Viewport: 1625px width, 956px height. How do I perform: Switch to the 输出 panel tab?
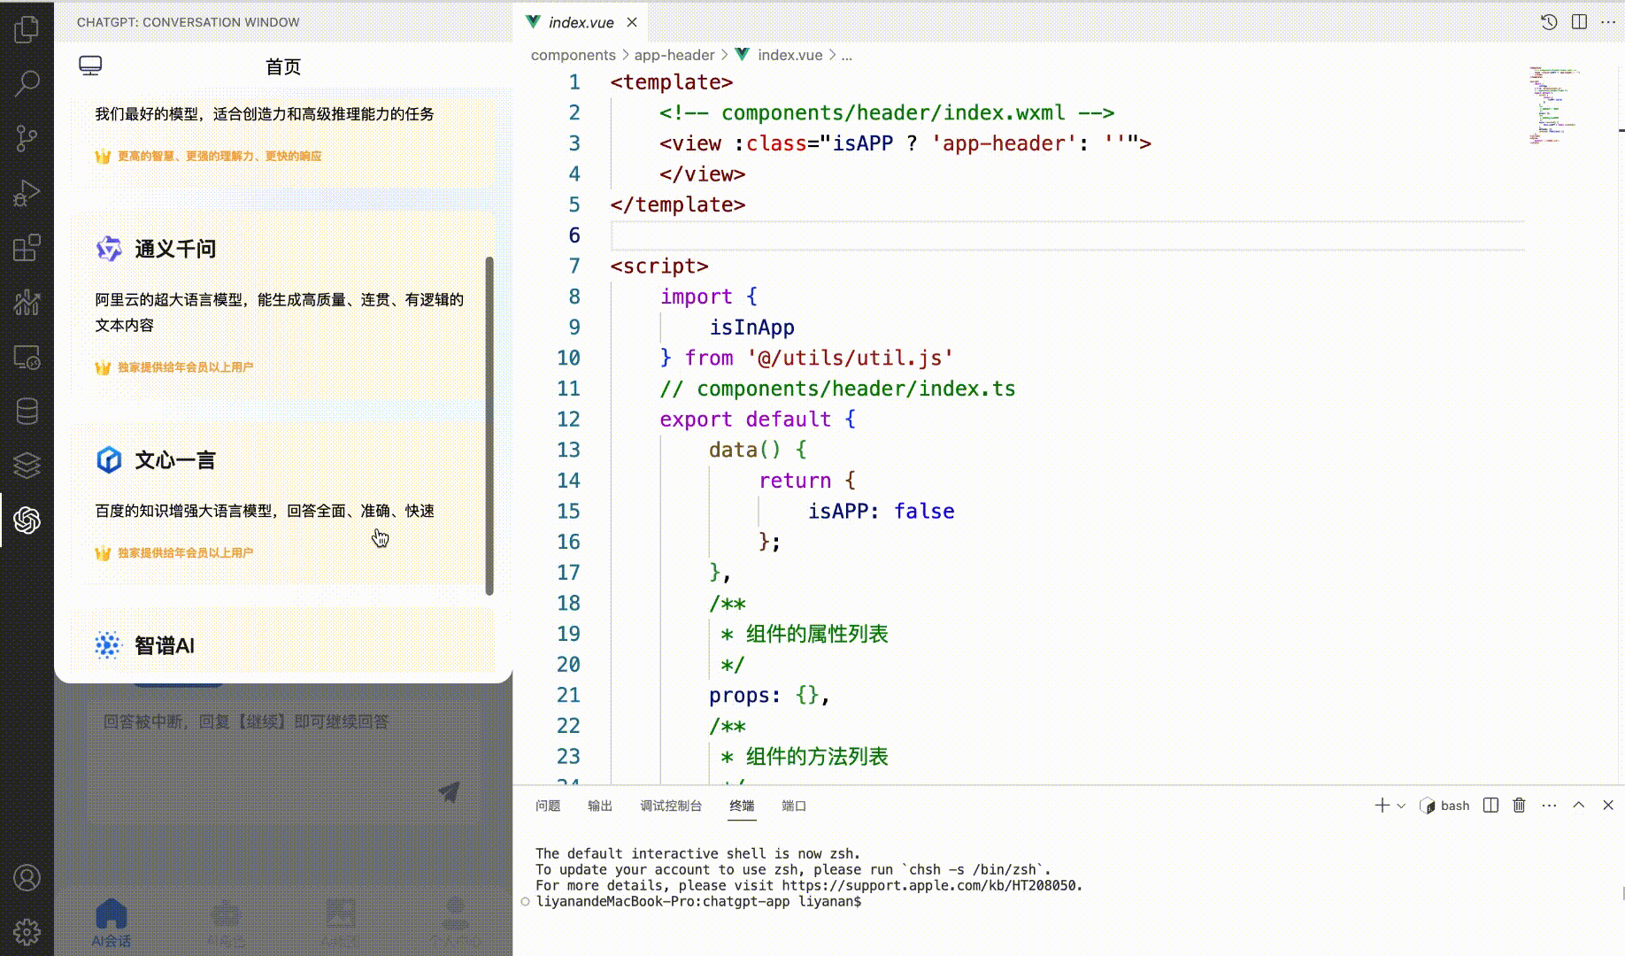click(x=600, y=806)
